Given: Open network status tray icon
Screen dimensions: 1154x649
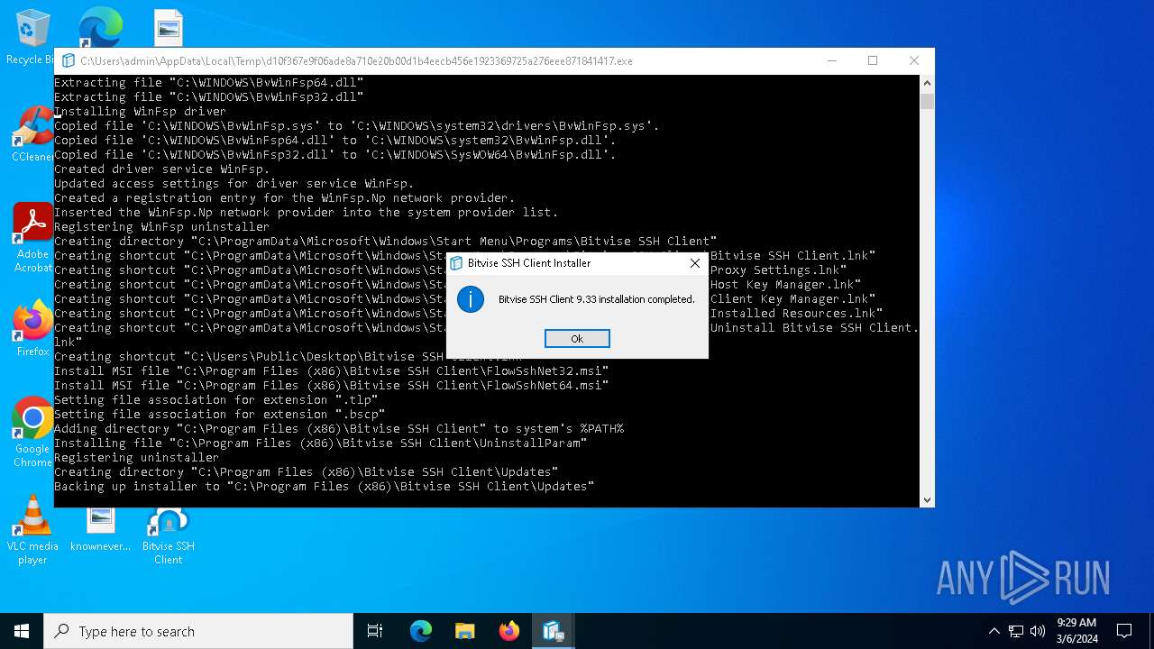Looking at the screenshot, I should [1016, 631].
